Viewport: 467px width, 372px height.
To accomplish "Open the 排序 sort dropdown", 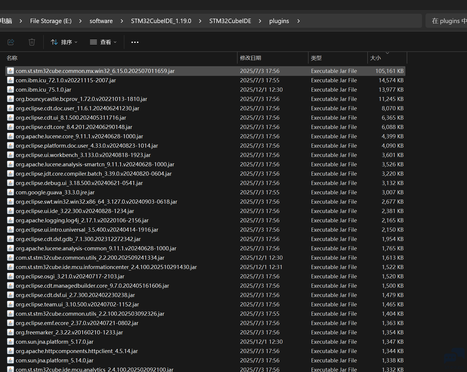I will [64, 42].
